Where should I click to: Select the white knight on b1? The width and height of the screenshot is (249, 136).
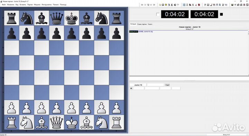click(27, 123)
